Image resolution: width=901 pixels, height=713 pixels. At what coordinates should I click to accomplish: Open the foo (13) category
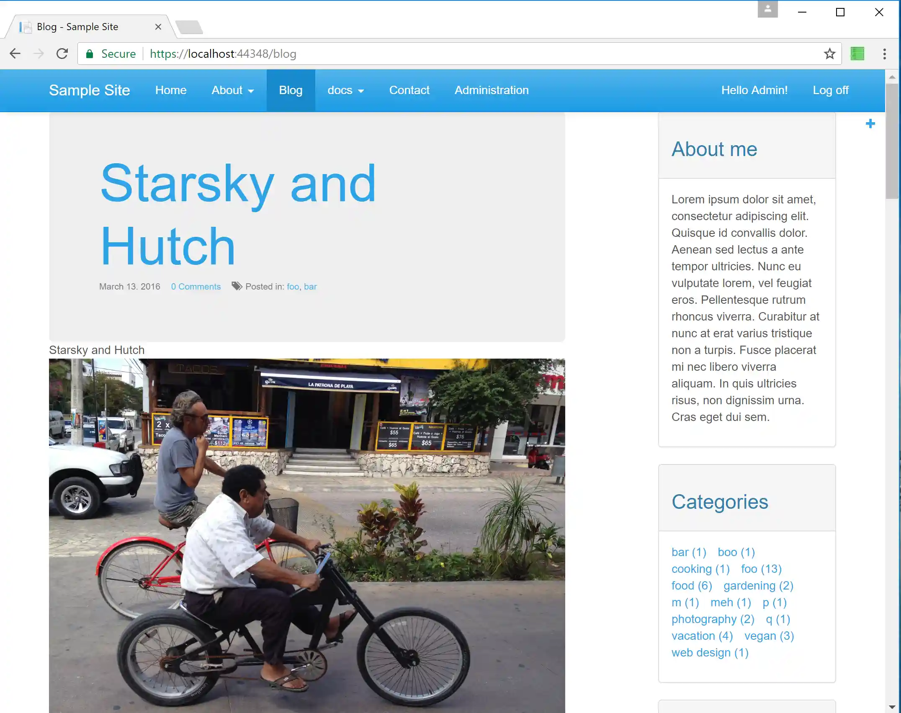tap(761, 569)
